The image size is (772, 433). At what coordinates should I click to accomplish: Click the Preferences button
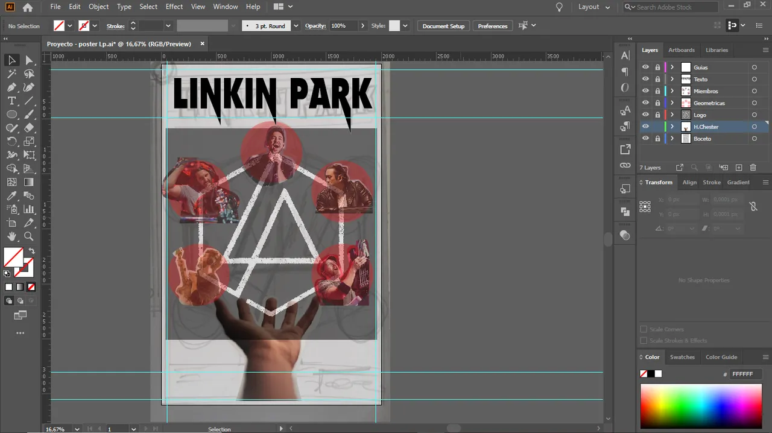click(x=493, y=26)
